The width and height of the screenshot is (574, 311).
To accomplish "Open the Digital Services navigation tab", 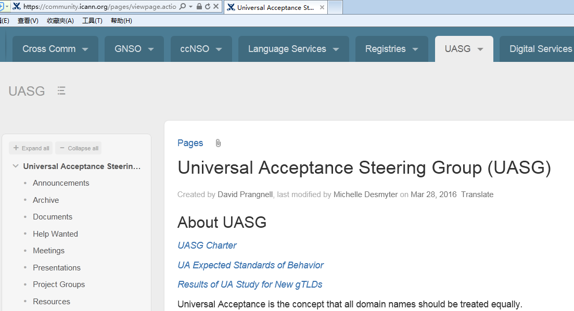I will [x=537, y=49].
